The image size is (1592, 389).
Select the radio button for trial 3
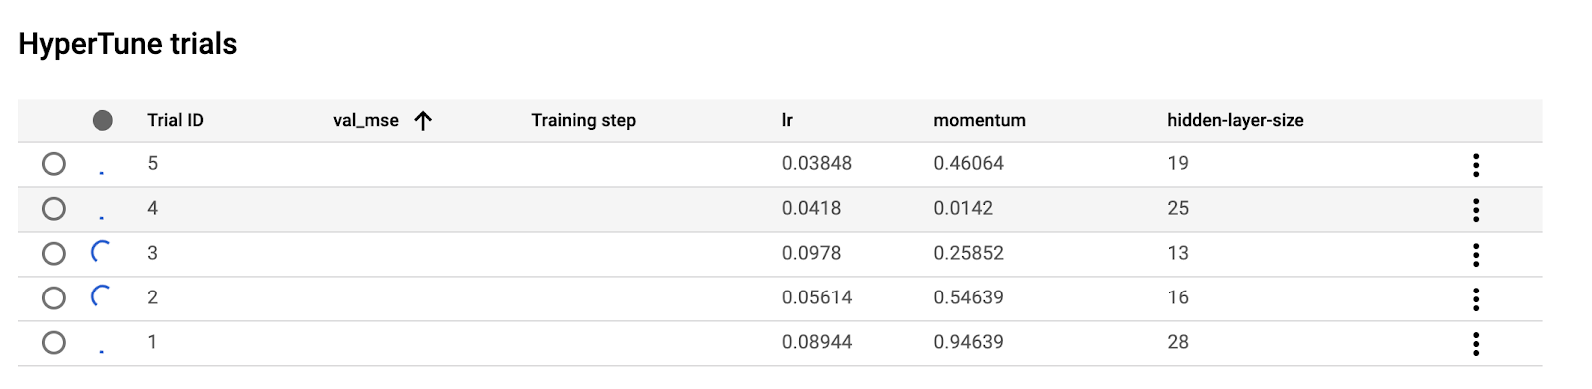pyautogui.click(x=54, y=254)
